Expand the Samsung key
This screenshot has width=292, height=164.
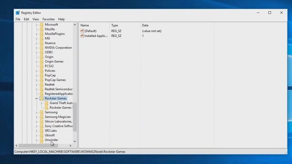click(x=36, y=113)
